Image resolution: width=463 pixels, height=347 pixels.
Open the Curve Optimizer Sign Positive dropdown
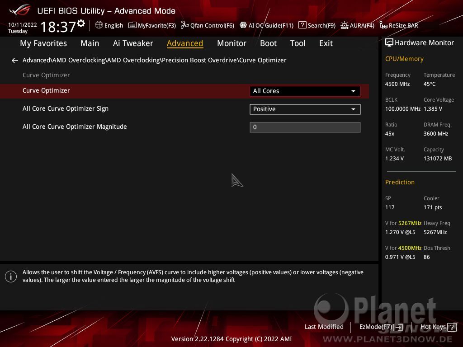305,109
